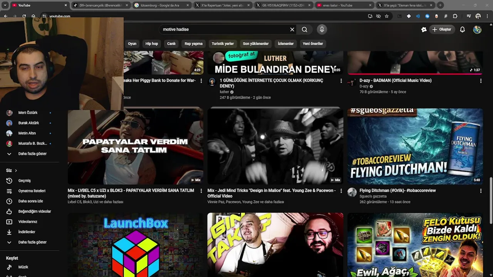Select the Oyun filter chip
493x277 pixels.
(x=132, y=43)
